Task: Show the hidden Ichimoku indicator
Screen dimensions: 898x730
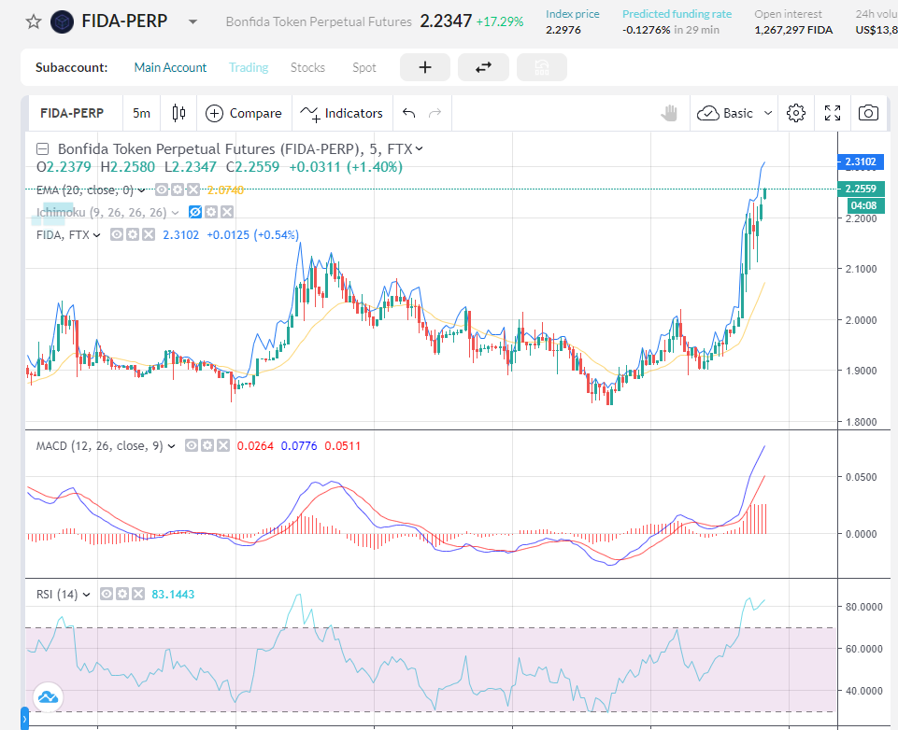Action: click(195, 212)
